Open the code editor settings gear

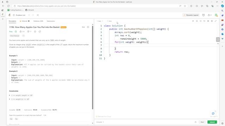tap(212, 21)
